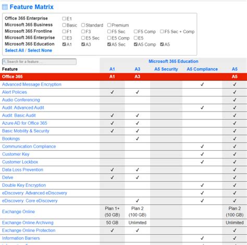Check the Office 365 Enterprise E1 checkbox
Viewport: 247px width, 245px height.
pyautogui.click(x=64, y=19)
